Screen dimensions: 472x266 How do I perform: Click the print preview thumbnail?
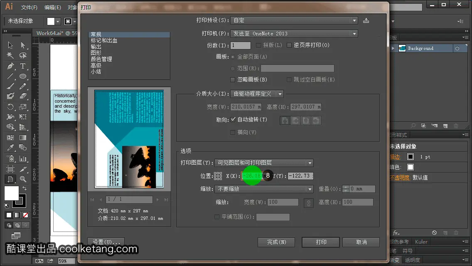[129, 139]
